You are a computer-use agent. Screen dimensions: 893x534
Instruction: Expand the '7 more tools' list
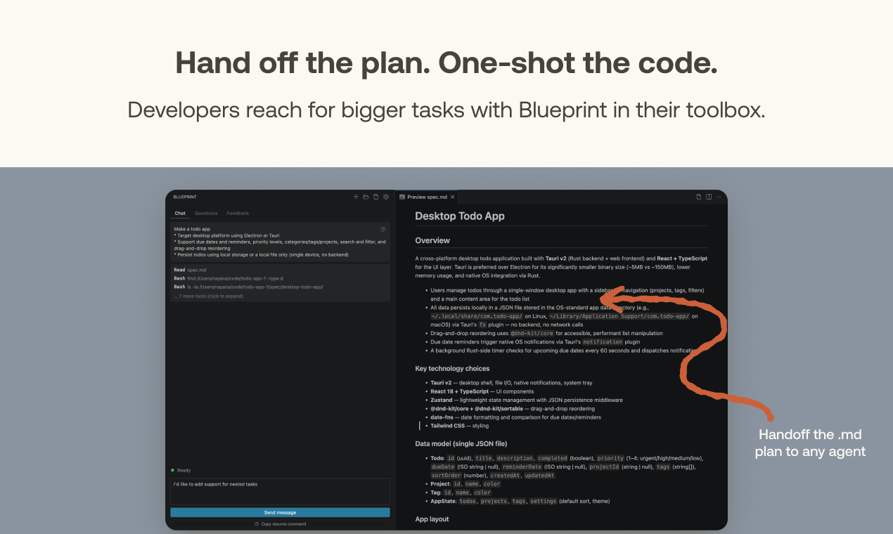tap(209, 296)
